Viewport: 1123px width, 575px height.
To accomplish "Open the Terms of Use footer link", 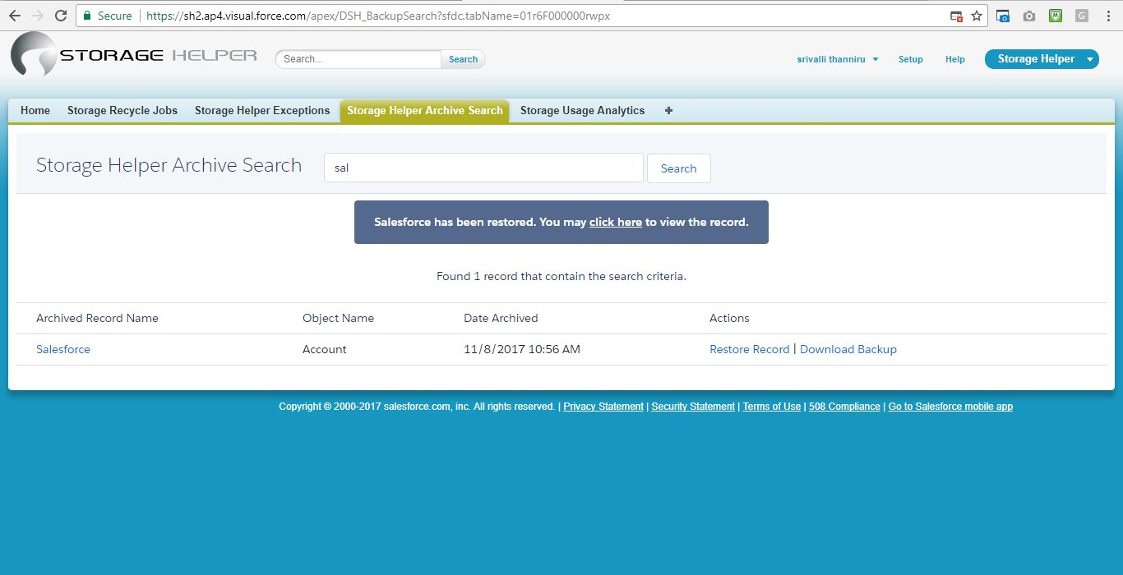I will [x=772, y=407].
